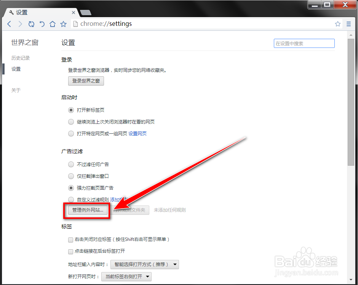
Task: Open the 设置网页 link
Action: click(137, 133)
